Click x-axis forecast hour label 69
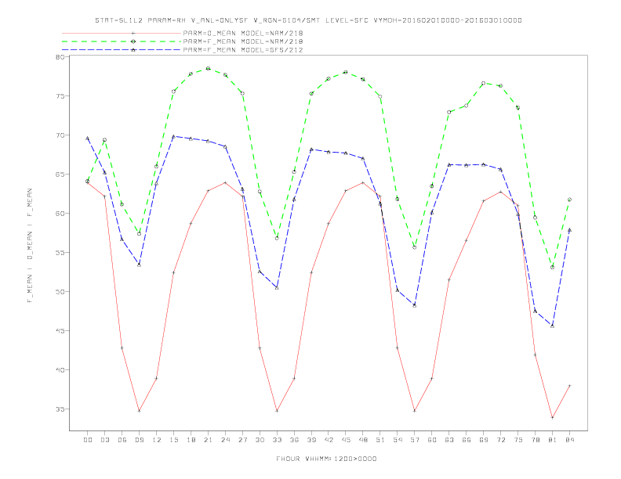This screenshot has height=479, width=621. tap(484, 440)
